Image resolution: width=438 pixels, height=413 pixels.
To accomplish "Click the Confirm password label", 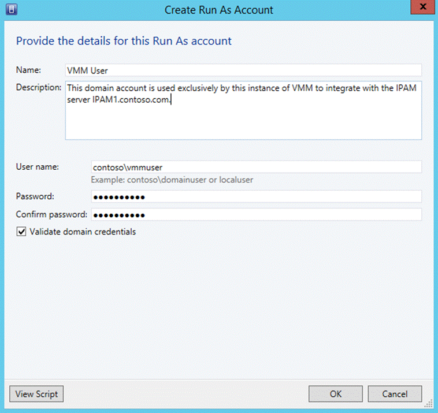I will [x=51, y=215].
